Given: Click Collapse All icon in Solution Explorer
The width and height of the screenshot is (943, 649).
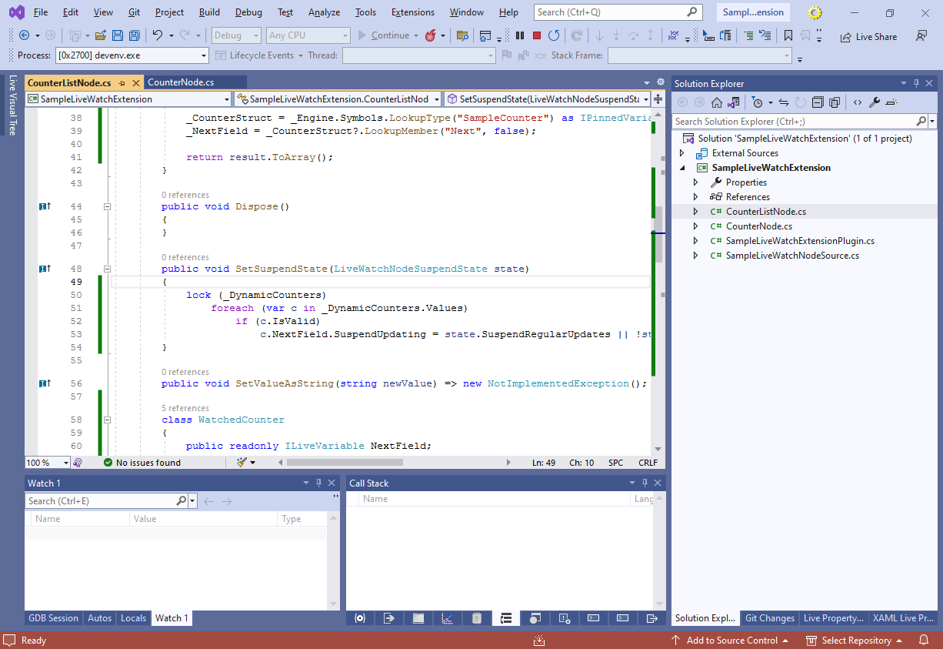Looking at the screenshot, I should tap(818, 102).
